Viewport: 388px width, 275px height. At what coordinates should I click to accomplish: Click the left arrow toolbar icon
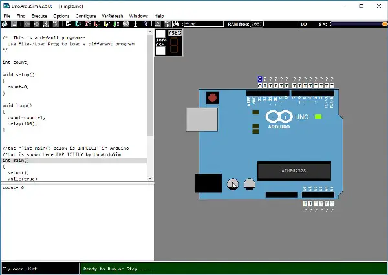27,24
